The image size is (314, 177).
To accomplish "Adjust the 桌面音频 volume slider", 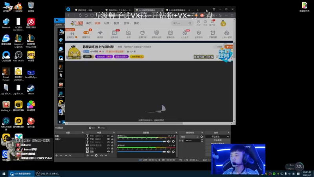I will point(142,152).
